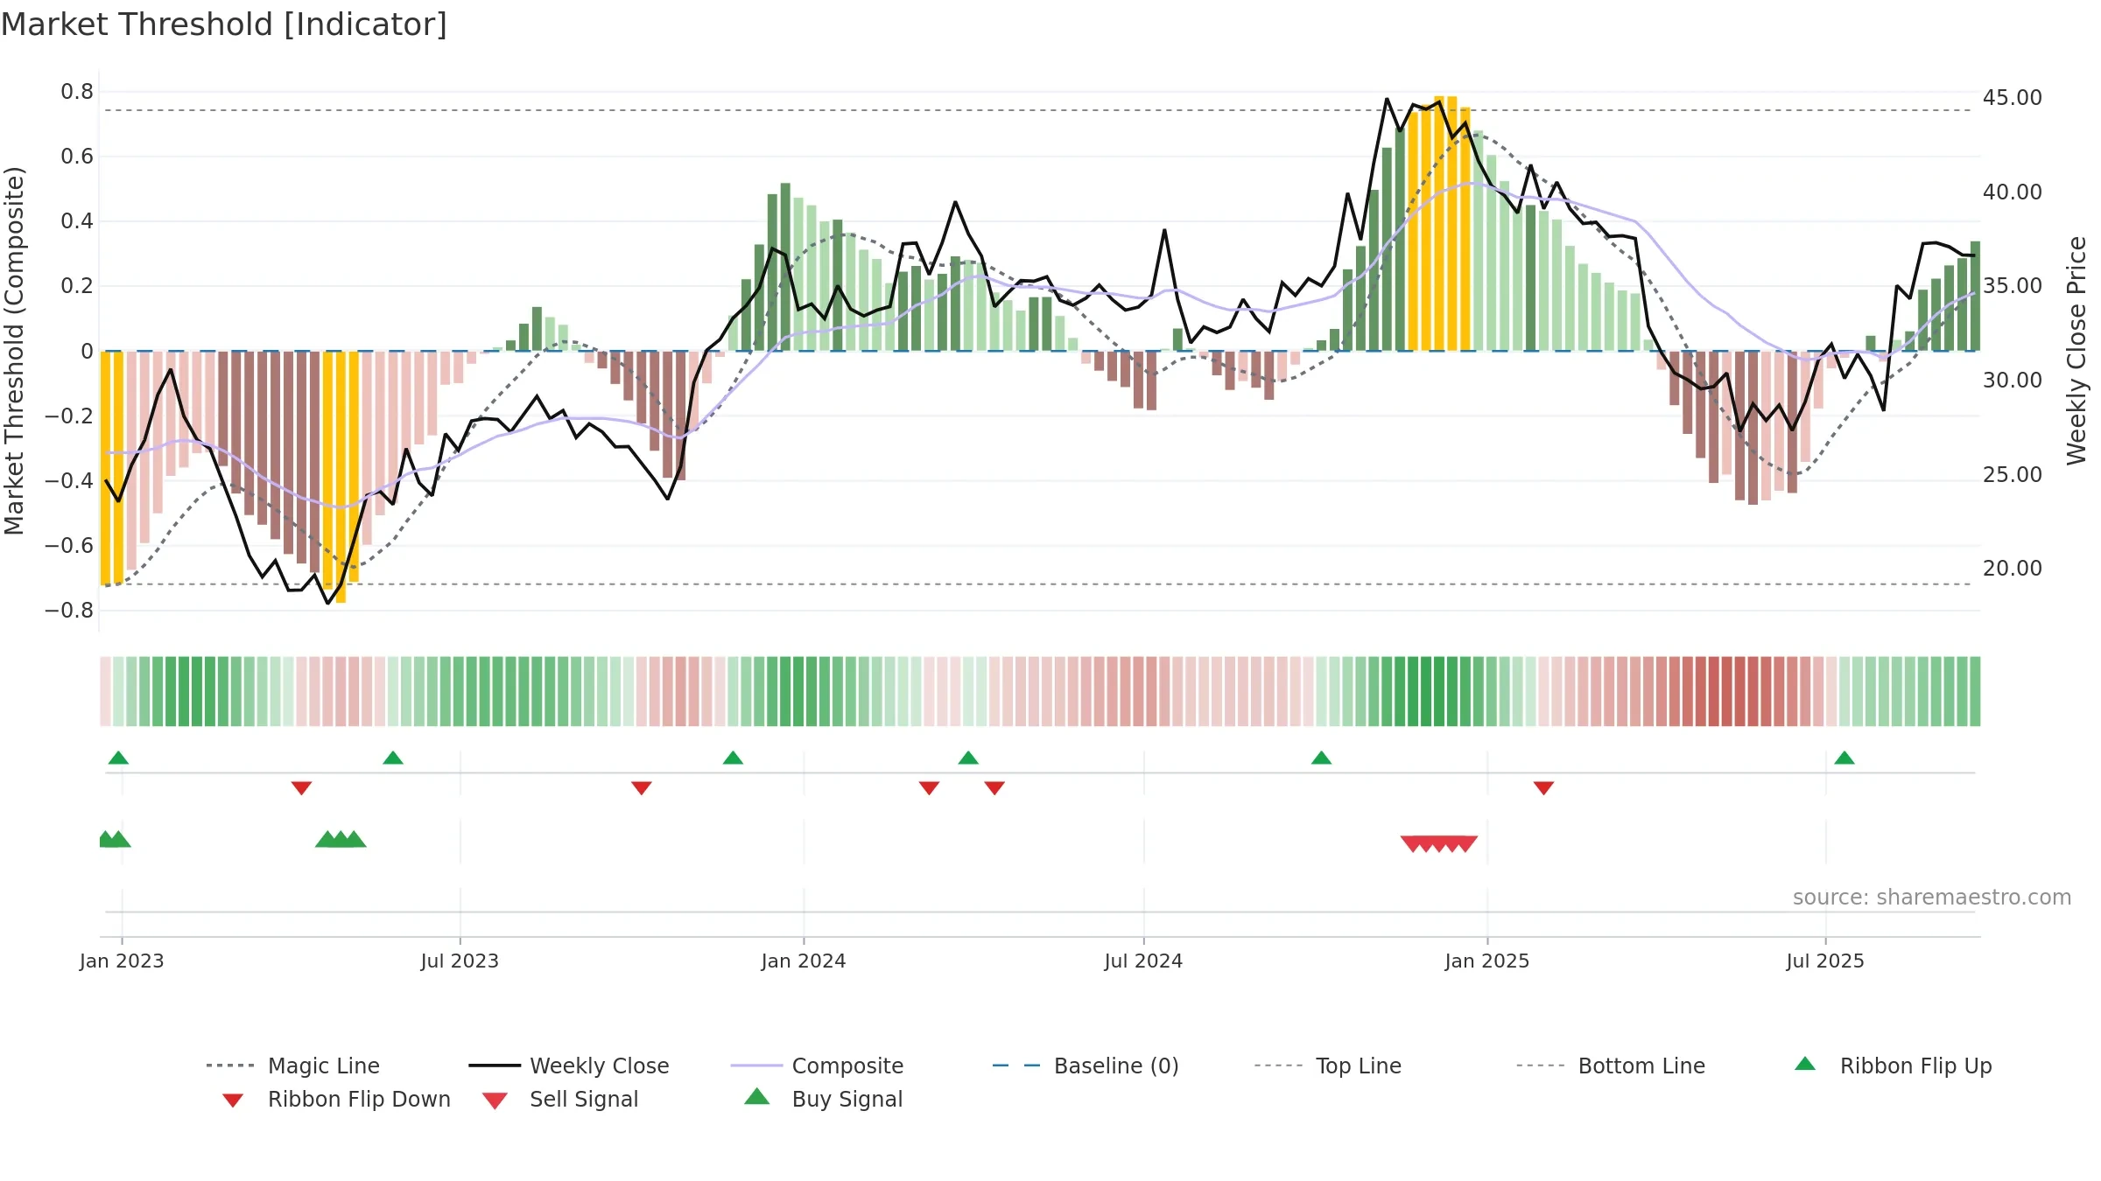Toggle the Sell Signal legend entry

560,1099
